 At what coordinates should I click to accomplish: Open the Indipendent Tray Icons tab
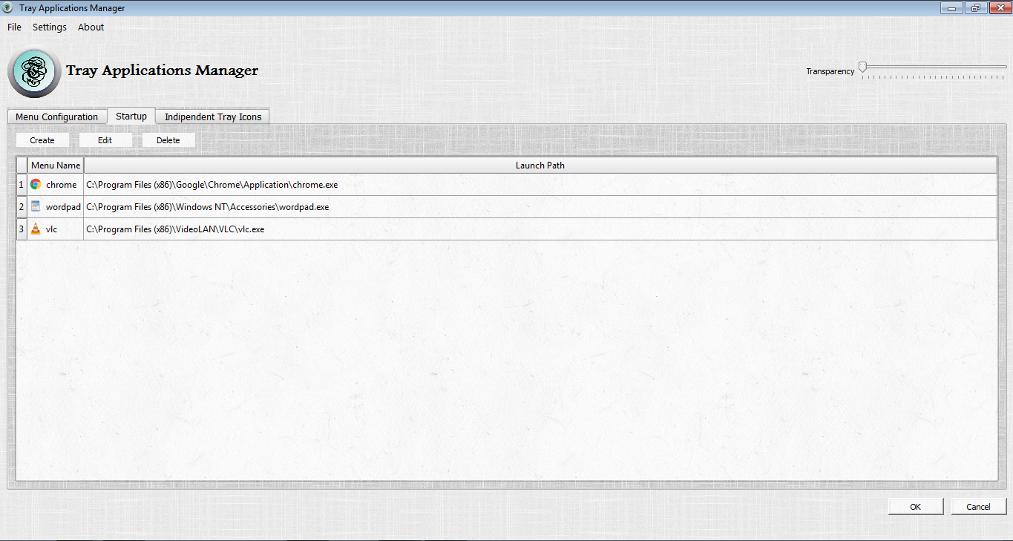click(x=212, y=117)
